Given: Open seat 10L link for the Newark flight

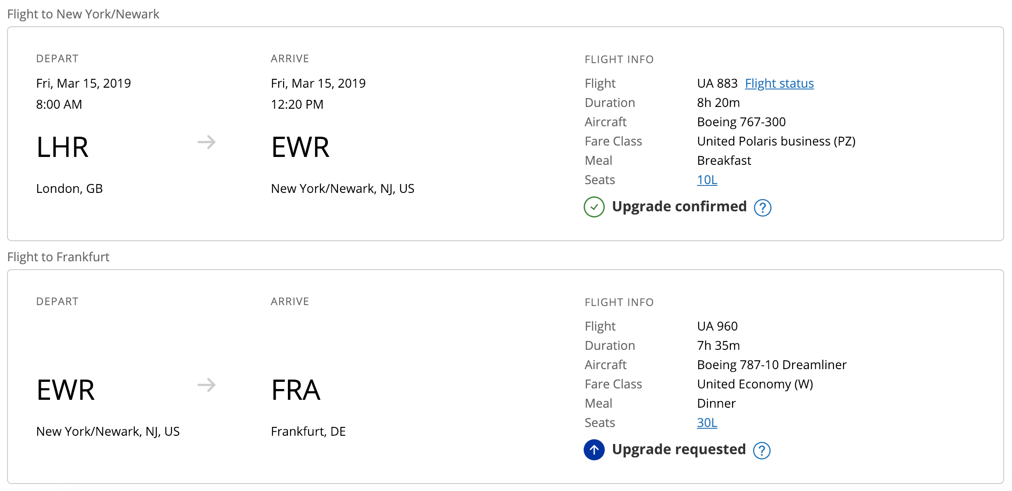Looking at the screenshot, I should (x=707, y=180).
